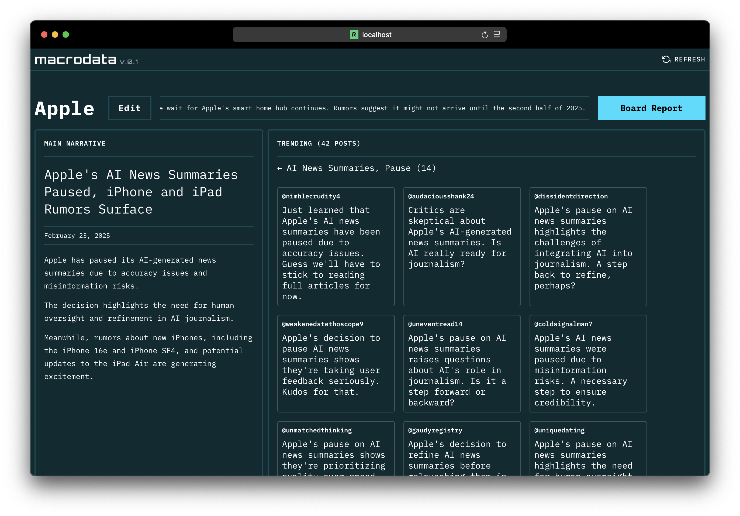This screenshot has height=516, width=740.
Task: Click the green fullscreen window dot
Action: coord(66,35)
